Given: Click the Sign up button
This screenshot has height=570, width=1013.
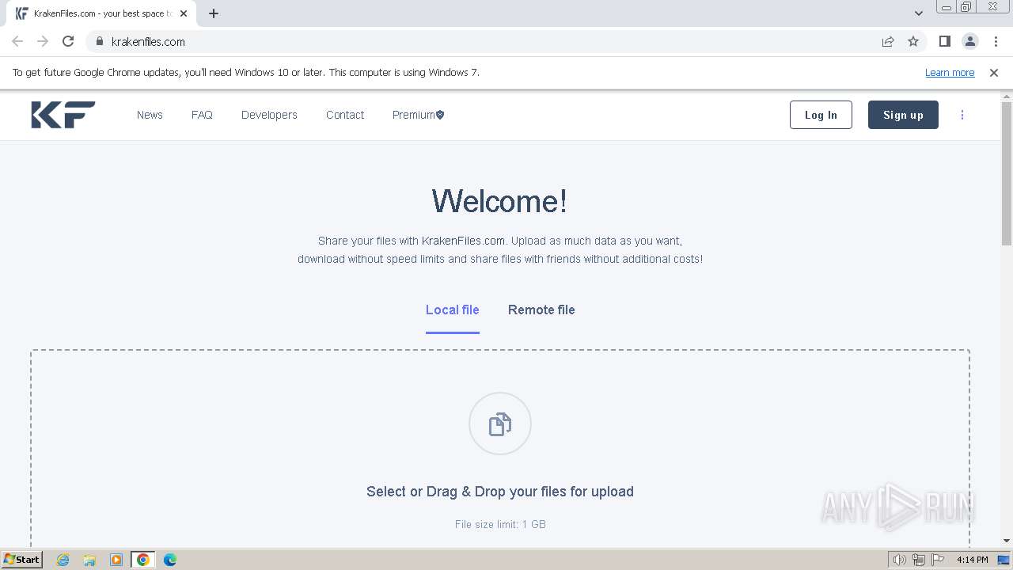Looking at the screenshot, I should point(903,115).
